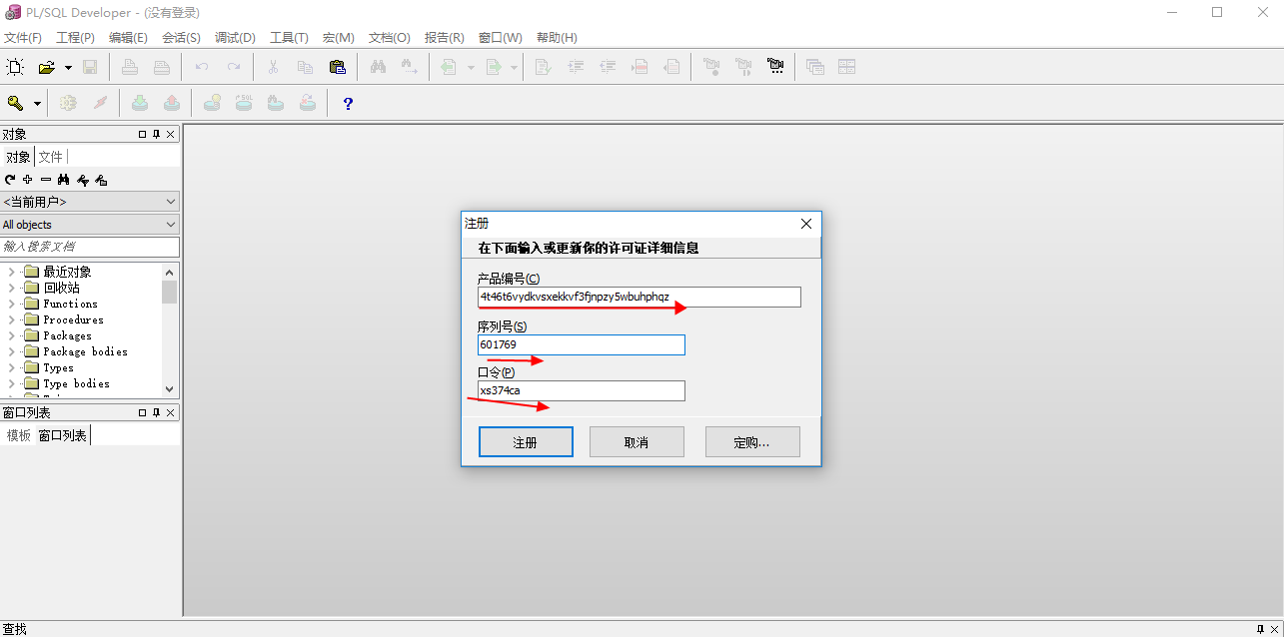Click the object tree scrollbar down arrow
Image resolution: width=1284 pixels, height=637 pixels.
click(169, 388)
